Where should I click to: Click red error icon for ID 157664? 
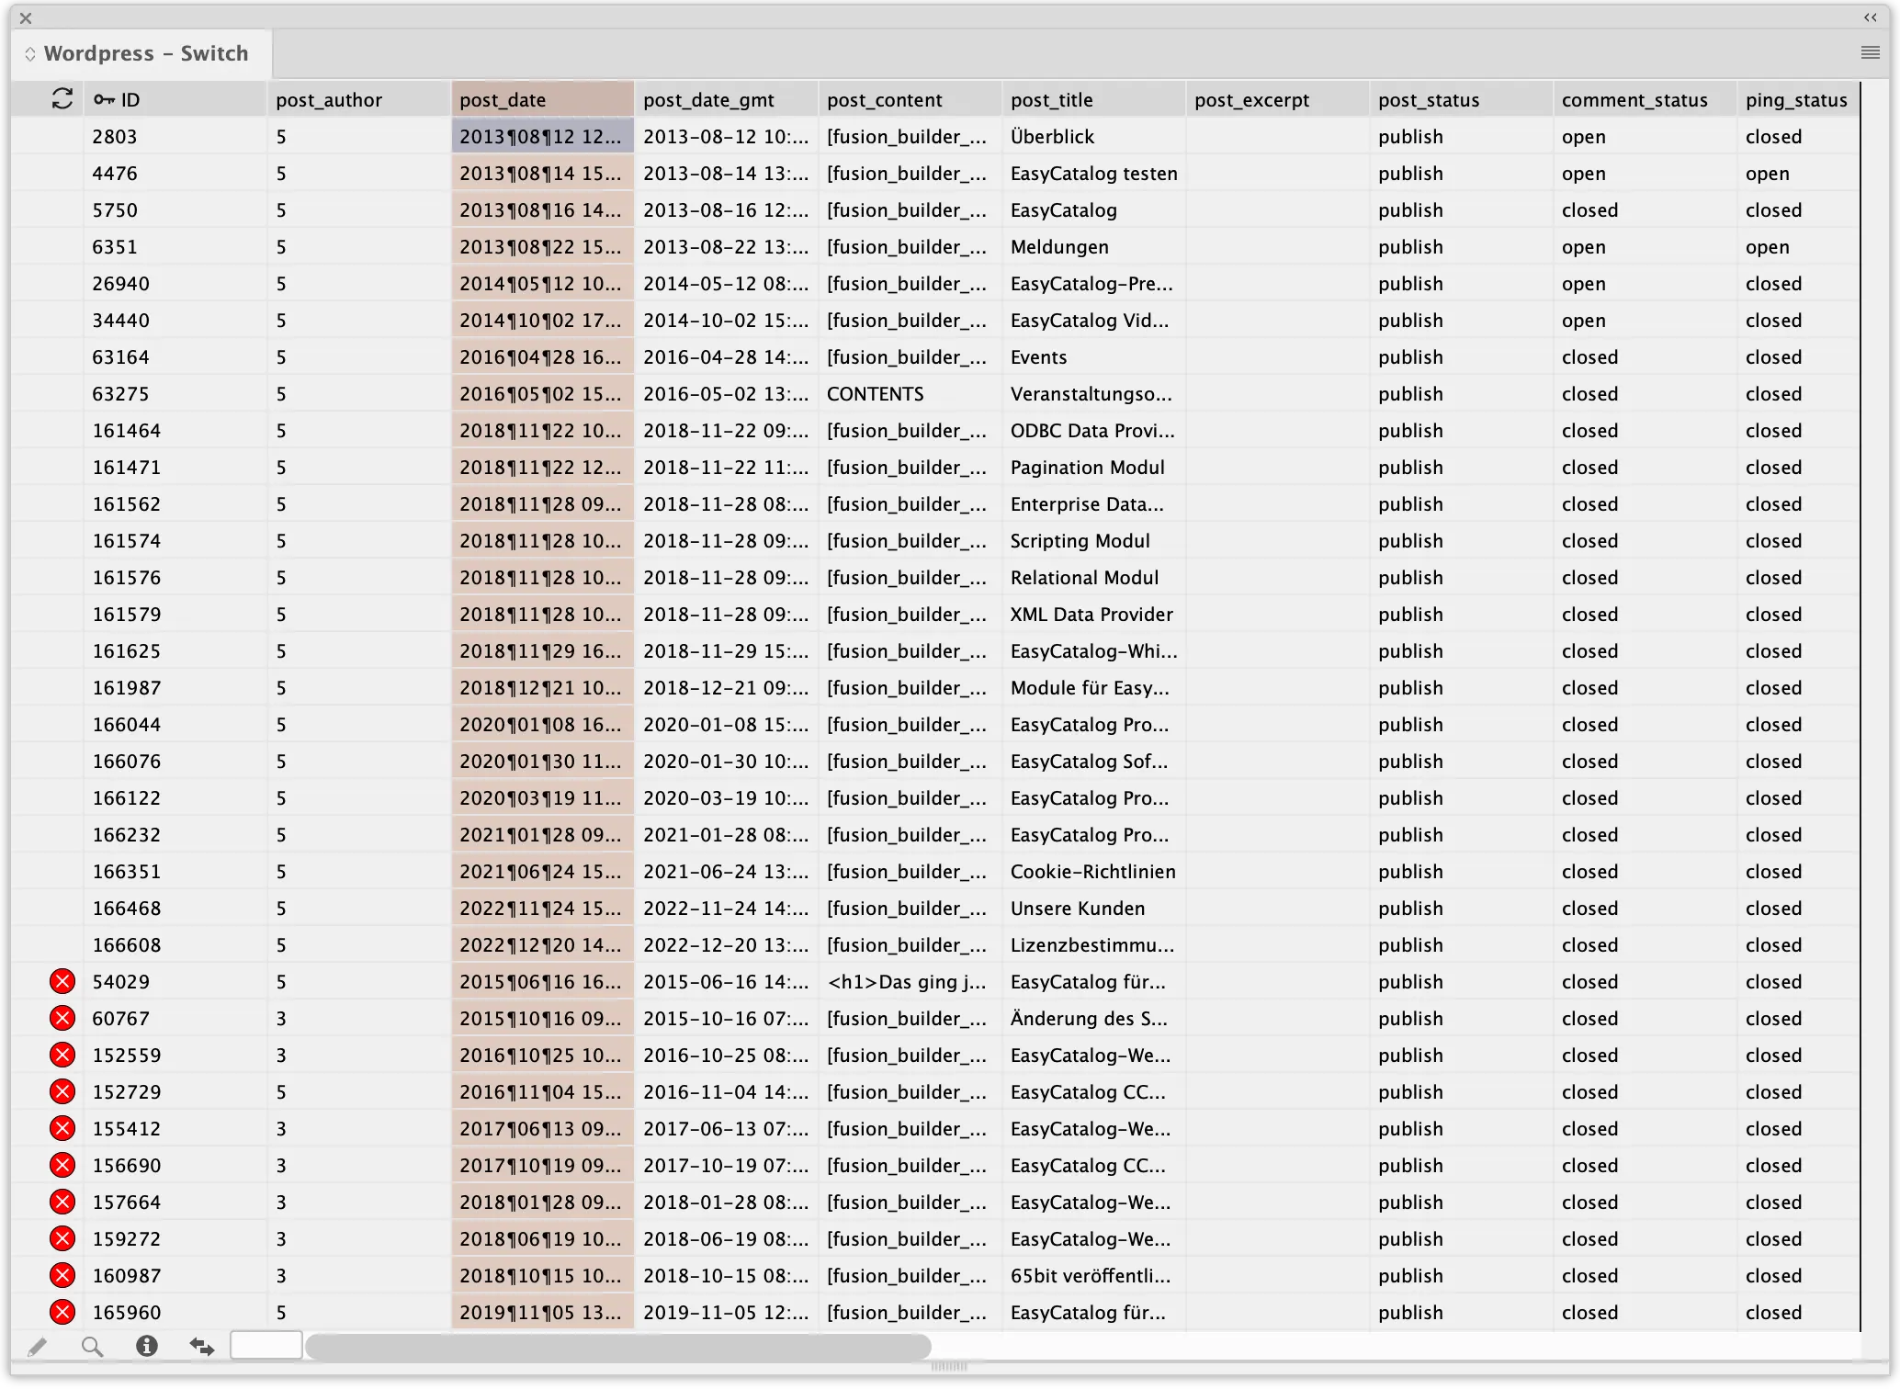62,1202
